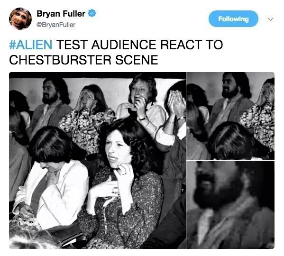
Task: Open the top-right bearded man photo
Action: 230,116
